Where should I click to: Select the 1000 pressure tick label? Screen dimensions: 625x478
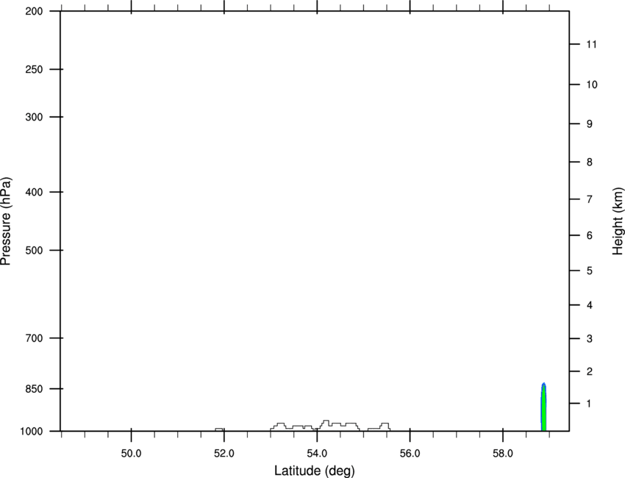tap(31, 432)
